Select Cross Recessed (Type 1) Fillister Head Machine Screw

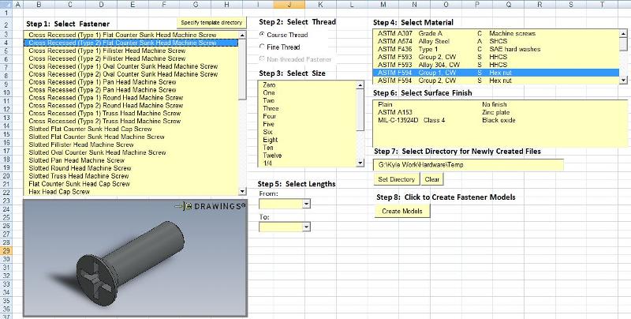tap(131, 51)
